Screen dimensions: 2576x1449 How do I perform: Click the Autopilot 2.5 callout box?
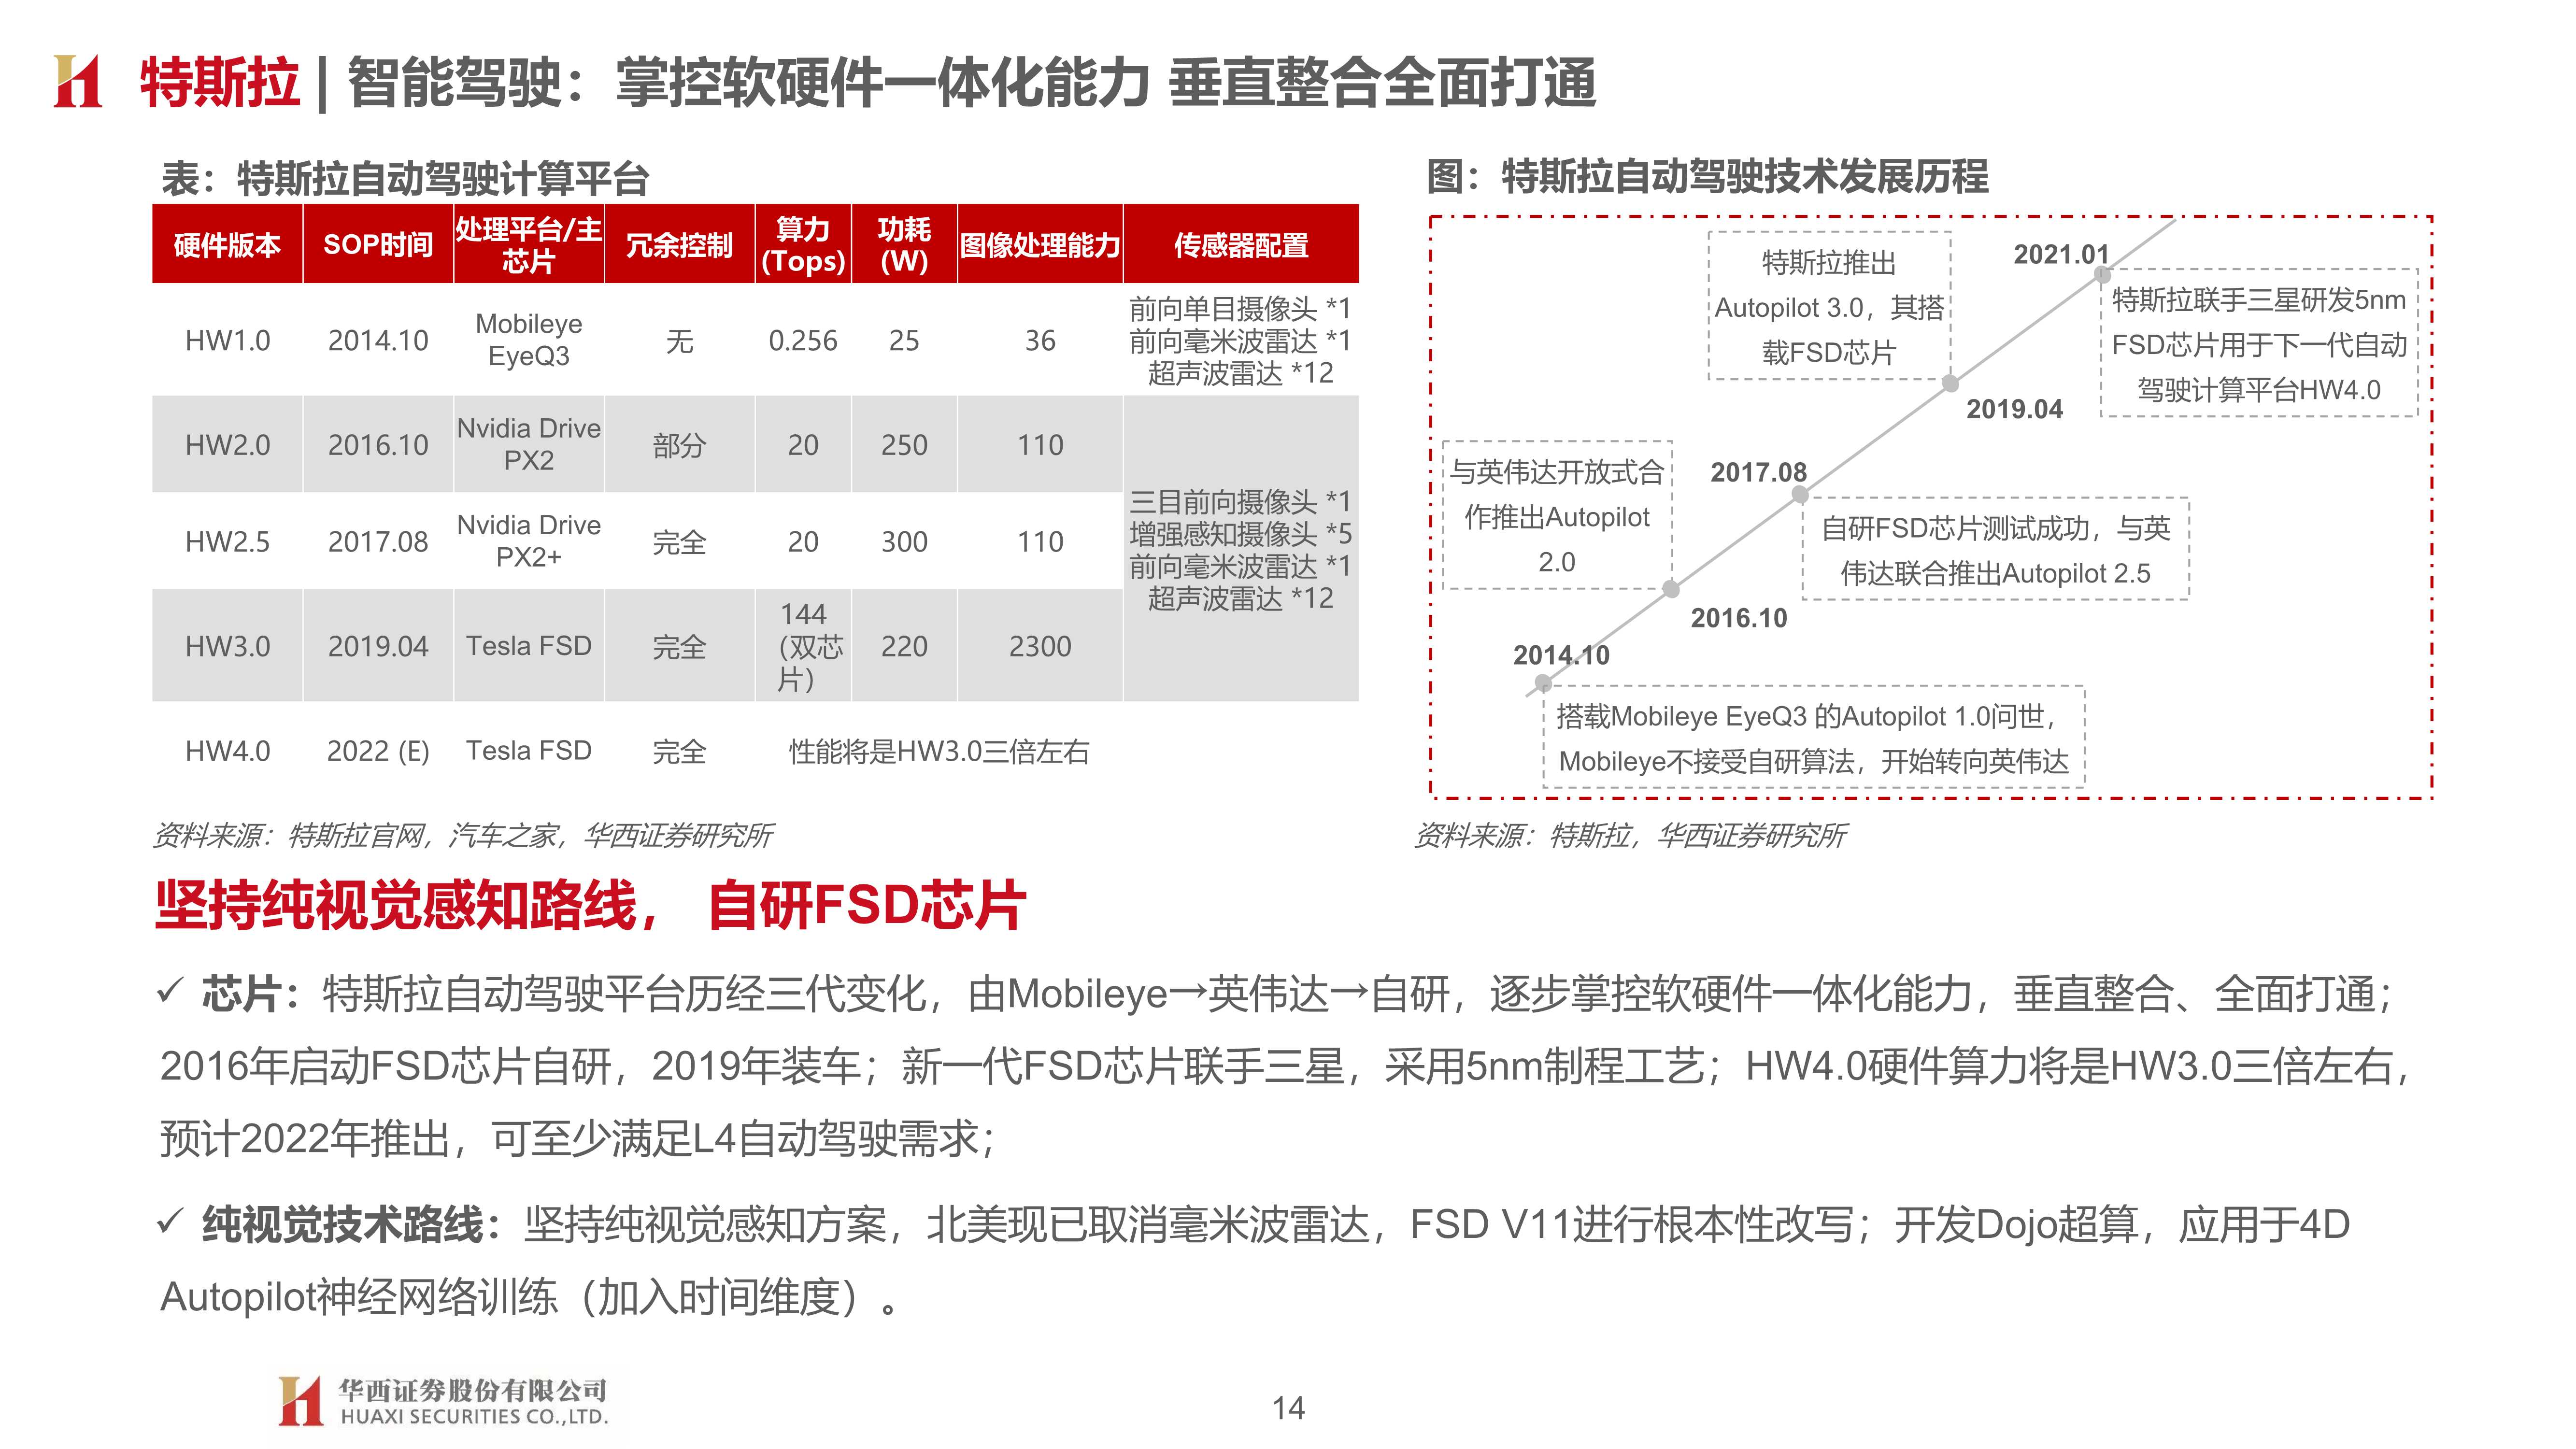(1995, 549)
